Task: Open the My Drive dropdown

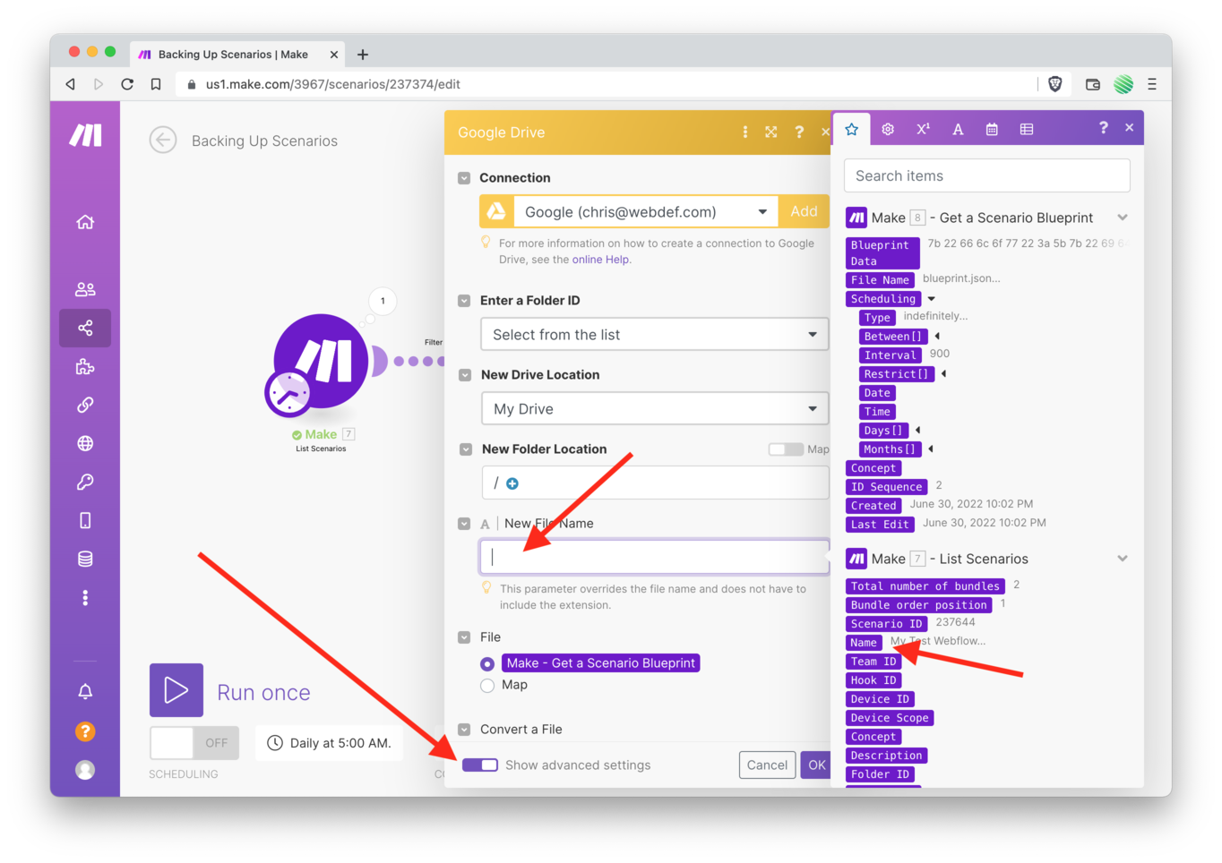Action: [x=655, y=409]
